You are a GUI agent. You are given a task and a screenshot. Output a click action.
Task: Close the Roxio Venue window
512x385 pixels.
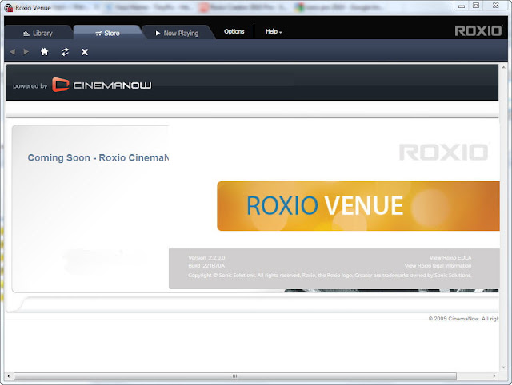pyautogui.click(x=496, y=6)
